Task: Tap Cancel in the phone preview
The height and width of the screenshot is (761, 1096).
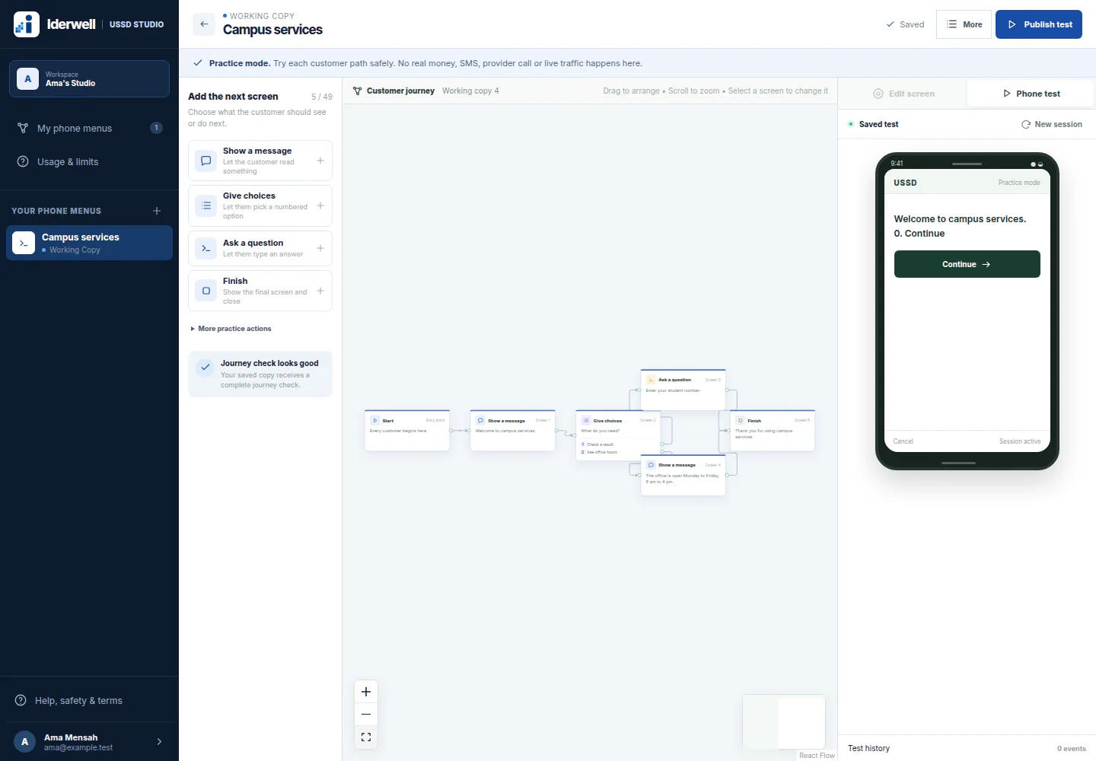Action: [903, 441]
